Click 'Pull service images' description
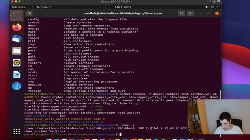Screen dimensions: 250x140 pyautogui.click(x=81, y=57)
